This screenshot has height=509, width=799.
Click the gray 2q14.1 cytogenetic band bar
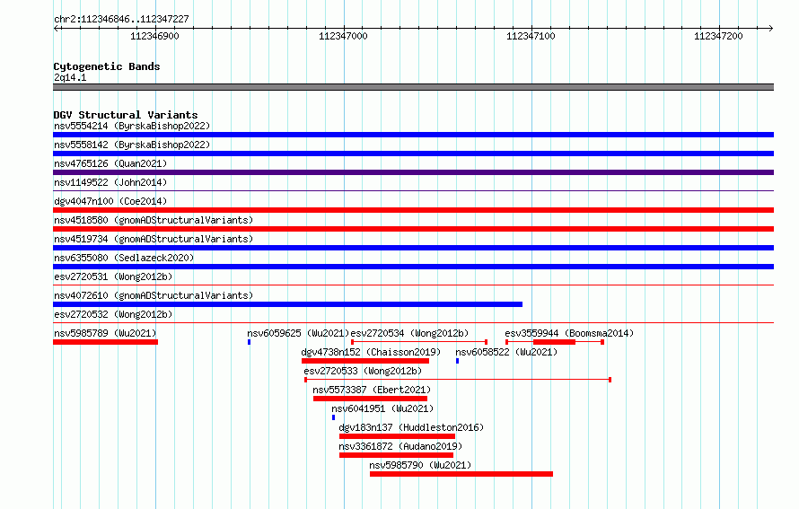point(413,87)
